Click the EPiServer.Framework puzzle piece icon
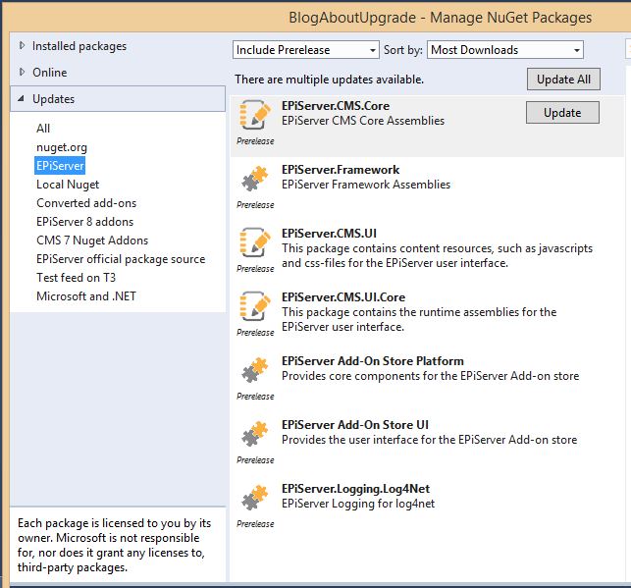631x588 pixels. click(255, 179)
